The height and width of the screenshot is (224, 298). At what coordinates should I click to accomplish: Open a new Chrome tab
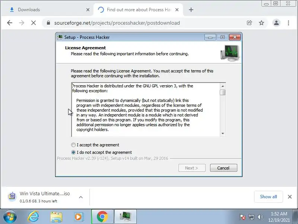click(191, 10)
